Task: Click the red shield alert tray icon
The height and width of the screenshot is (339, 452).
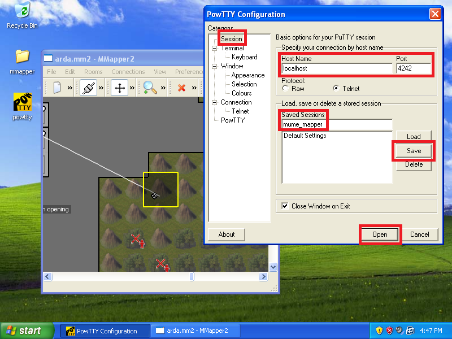Action: pos(389,331)
